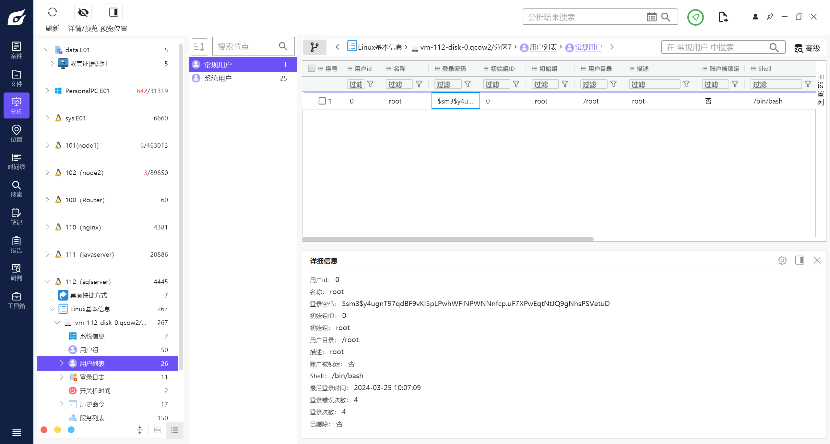Screen dimensions: 830x444
Task: Switch to list view at bottom of tree
Action: coord(175,430)
